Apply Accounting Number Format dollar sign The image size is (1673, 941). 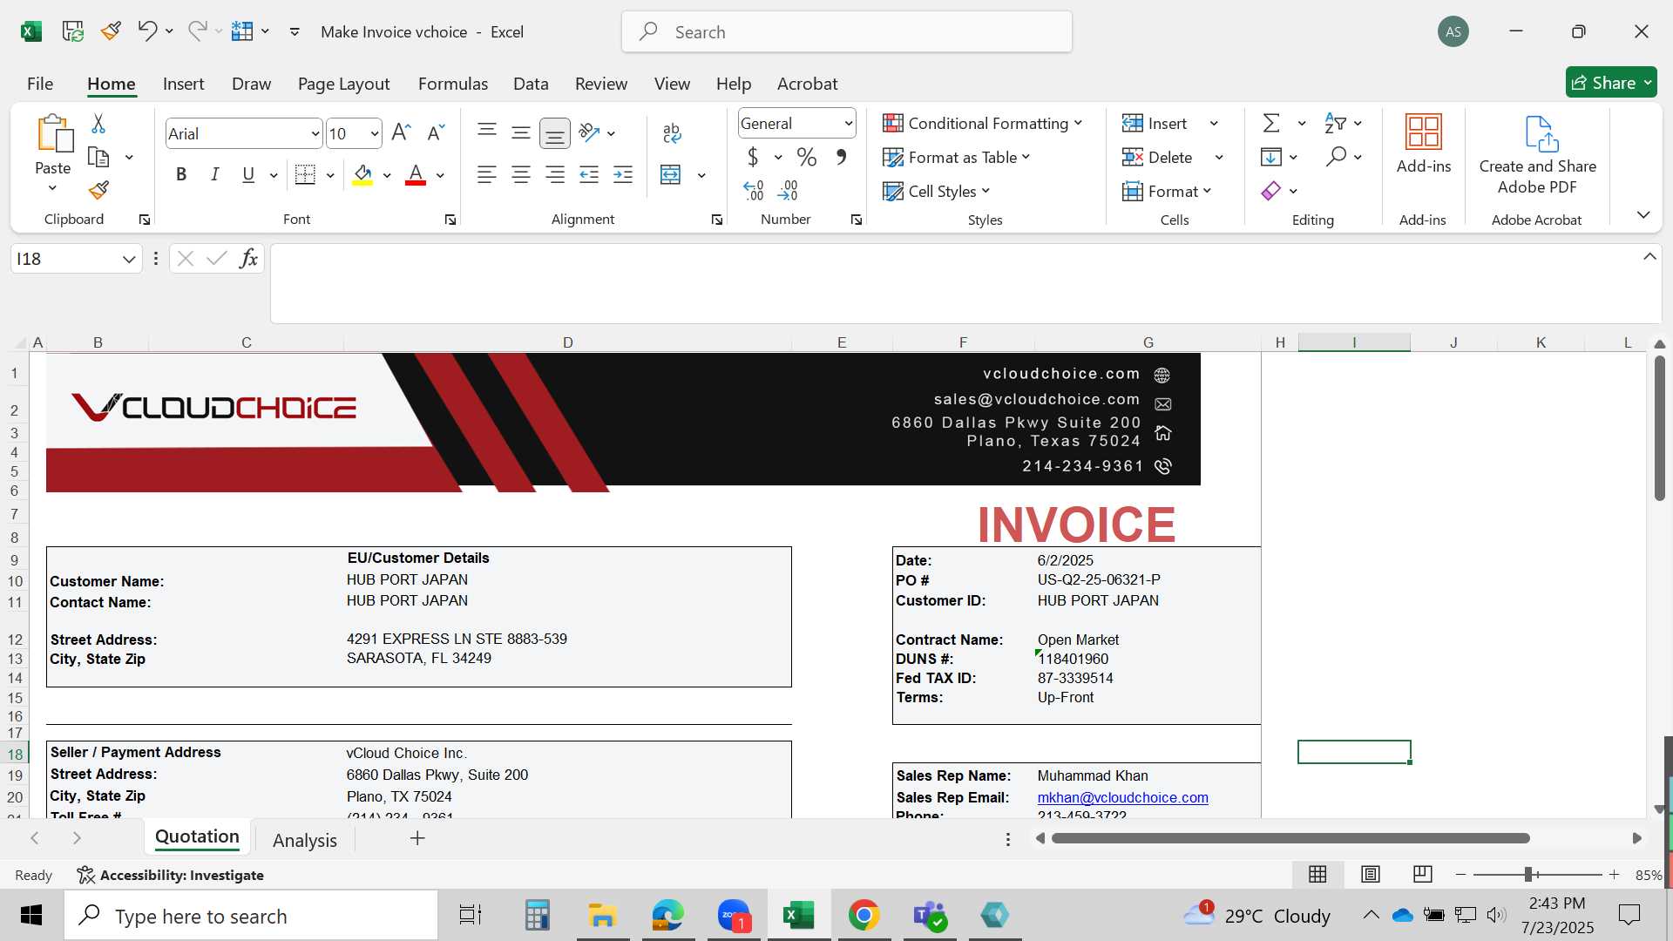753,157
